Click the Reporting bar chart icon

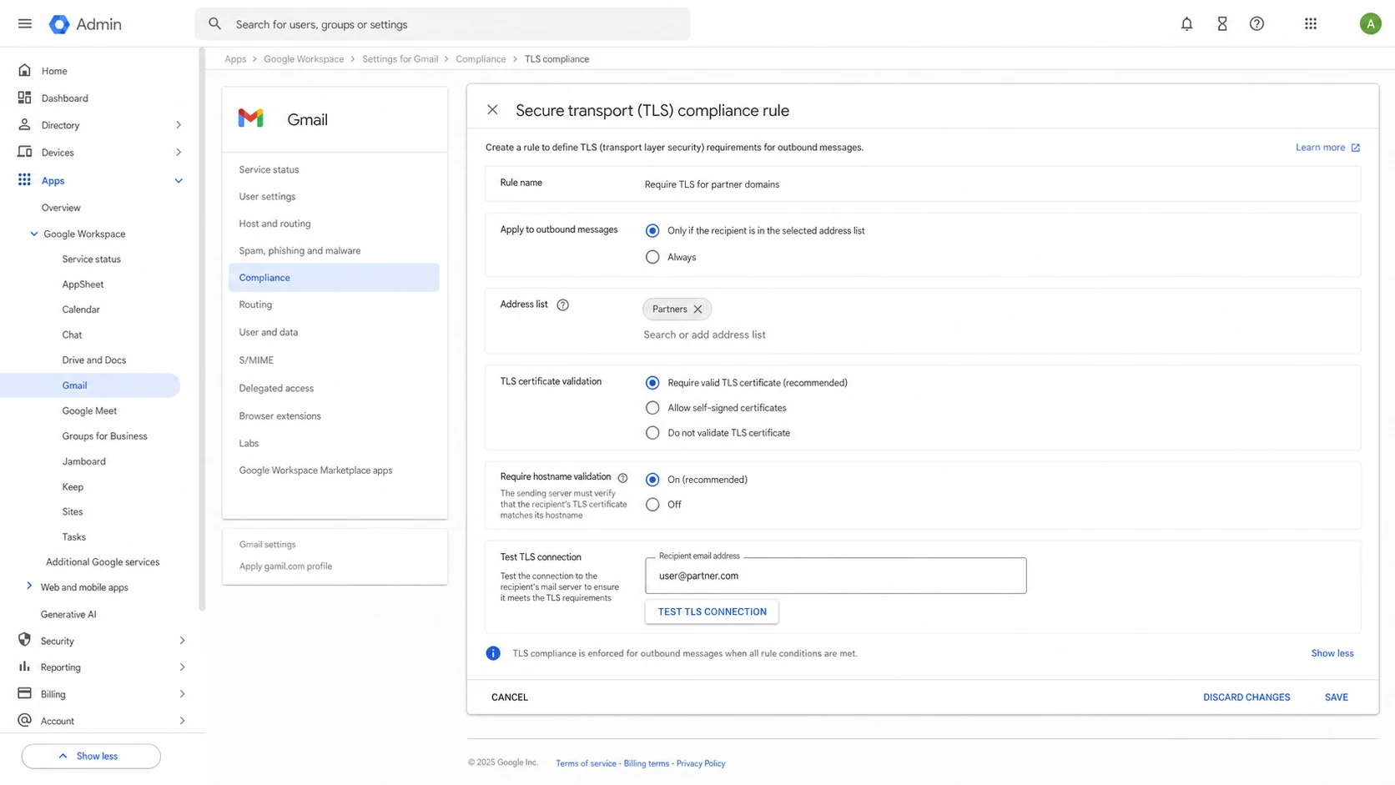24,667
